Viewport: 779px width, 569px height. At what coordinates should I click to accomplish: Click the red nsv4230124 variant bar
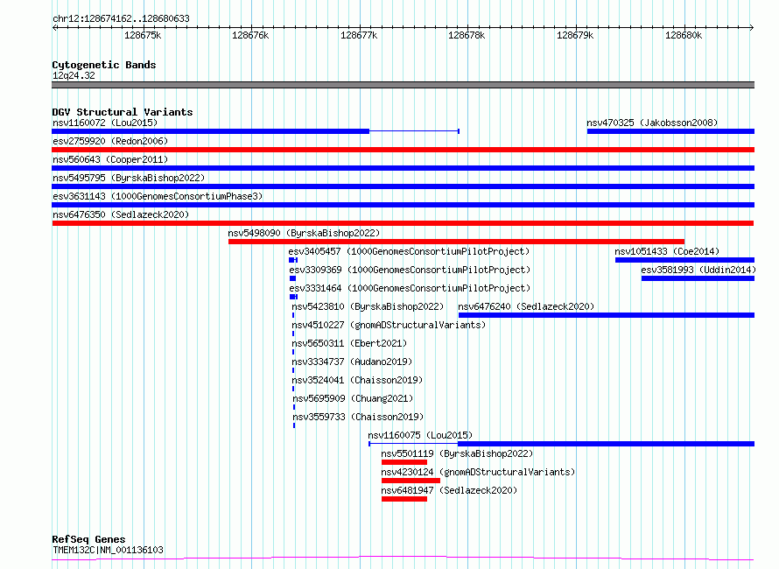(411, 481)
